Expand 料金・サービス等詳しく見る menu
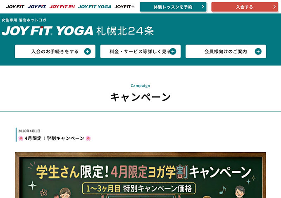281x198 pixels. coord(140,52)
